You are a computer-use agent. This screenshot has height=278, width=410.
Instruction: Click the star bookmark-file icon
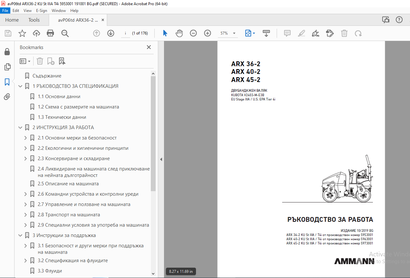point(22,33)
